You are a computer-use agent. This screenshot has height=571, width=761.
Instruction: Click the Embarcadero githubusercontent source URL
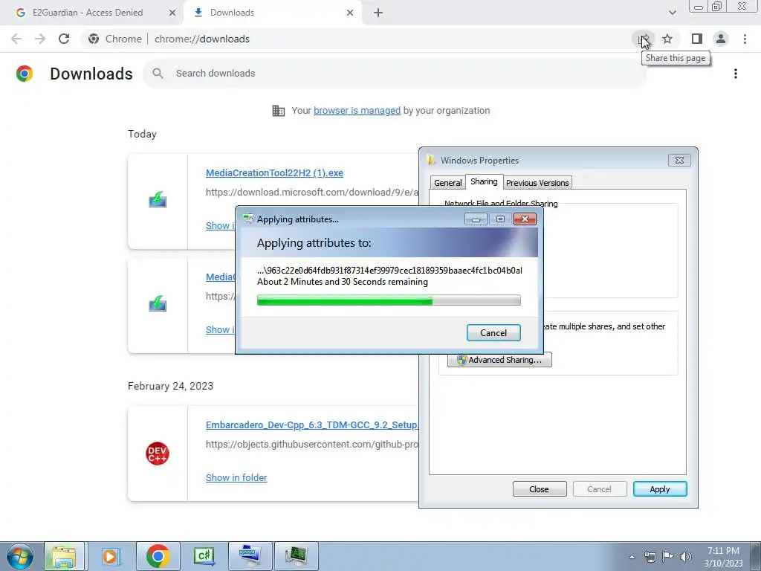[x=311, y=445]
